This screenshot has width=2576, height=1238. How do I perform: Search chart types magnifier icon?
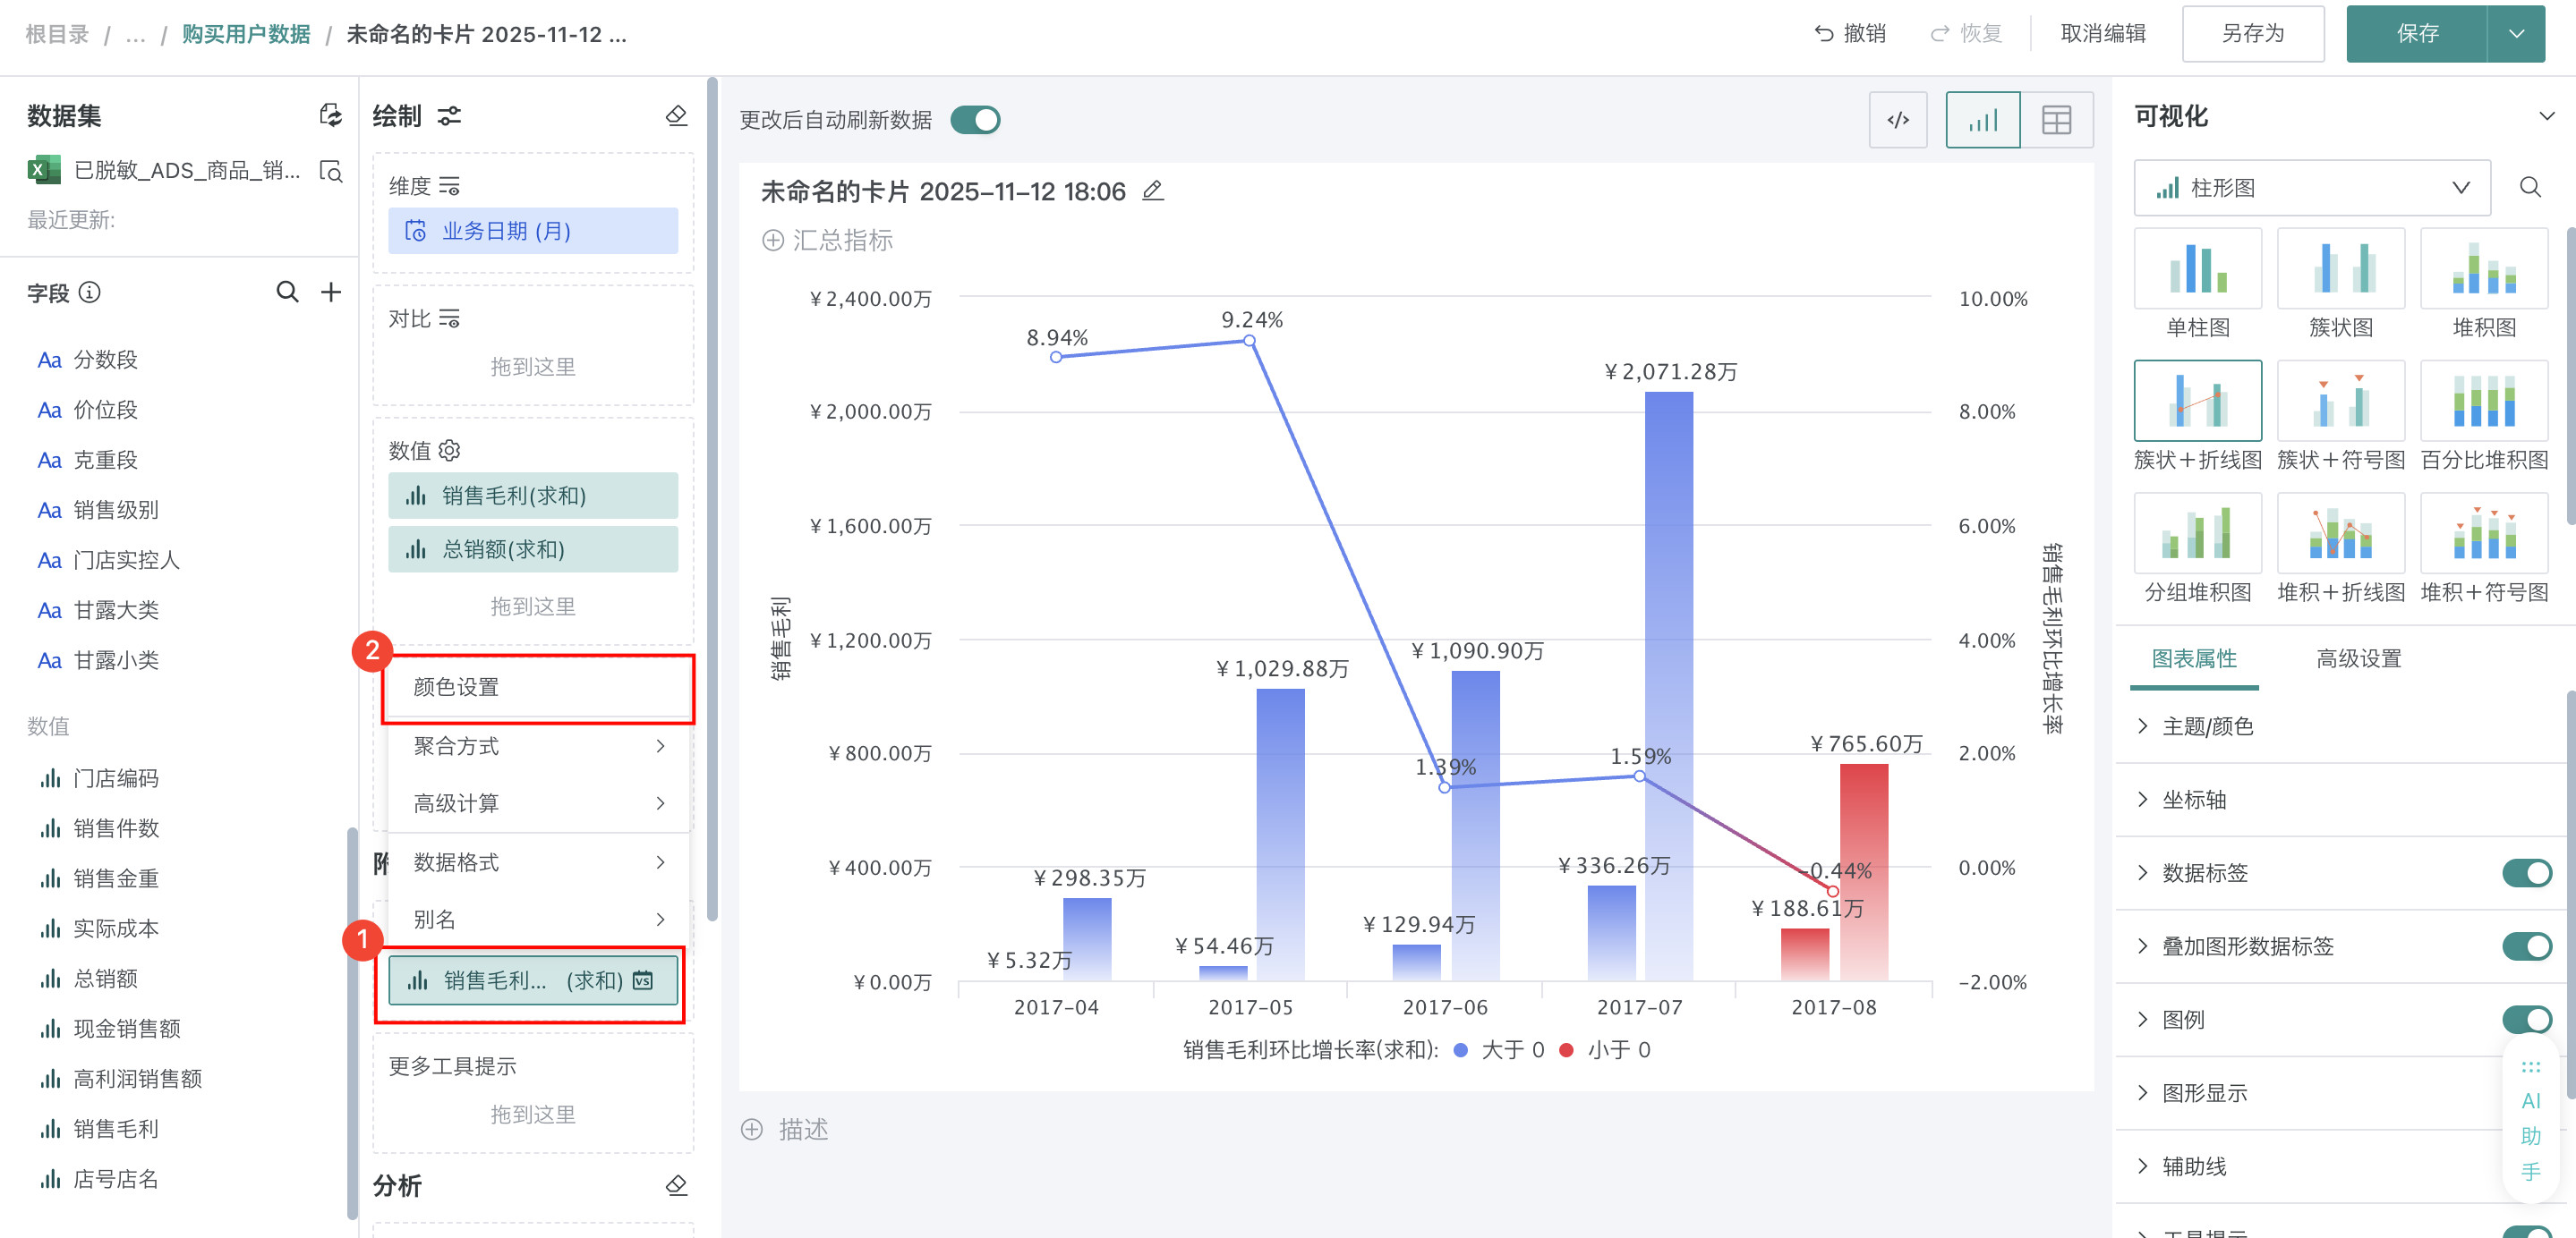[2530, 187]
